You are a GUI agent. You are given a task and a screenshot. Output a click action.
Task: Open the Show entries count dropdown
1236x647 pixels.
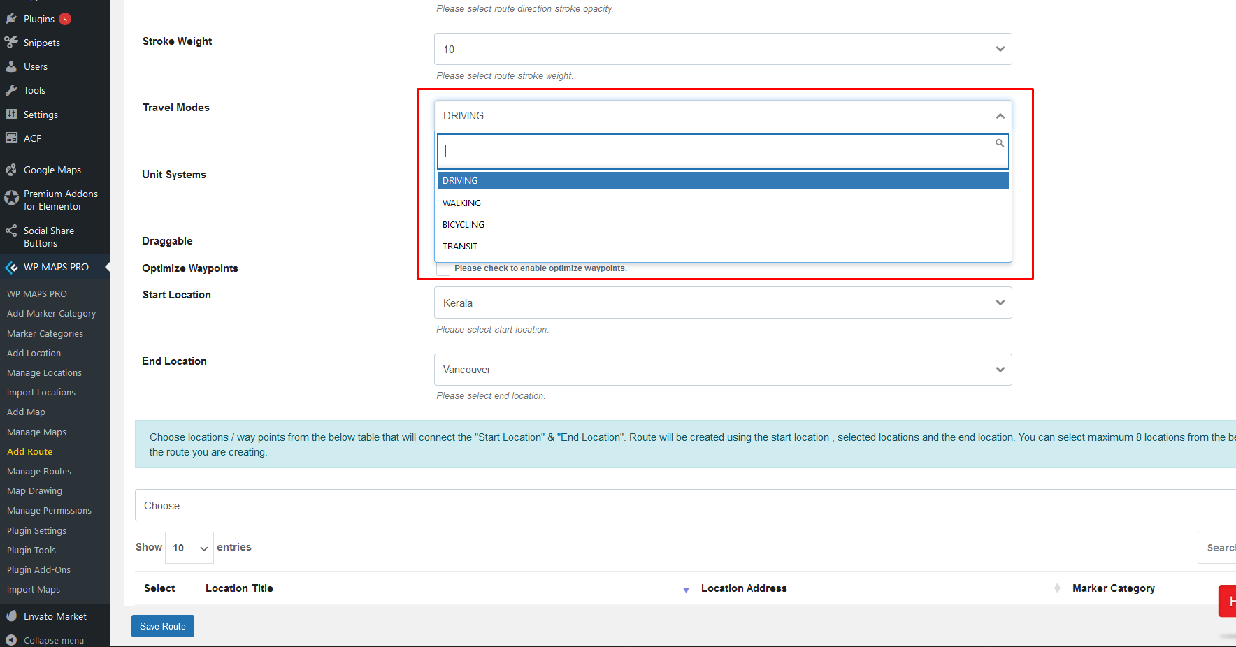pyautogui.click(x=189, y=548)
